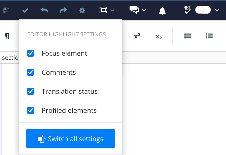
Task: Expand the highlight settings chevron
Action: click(x=112, y=10)
